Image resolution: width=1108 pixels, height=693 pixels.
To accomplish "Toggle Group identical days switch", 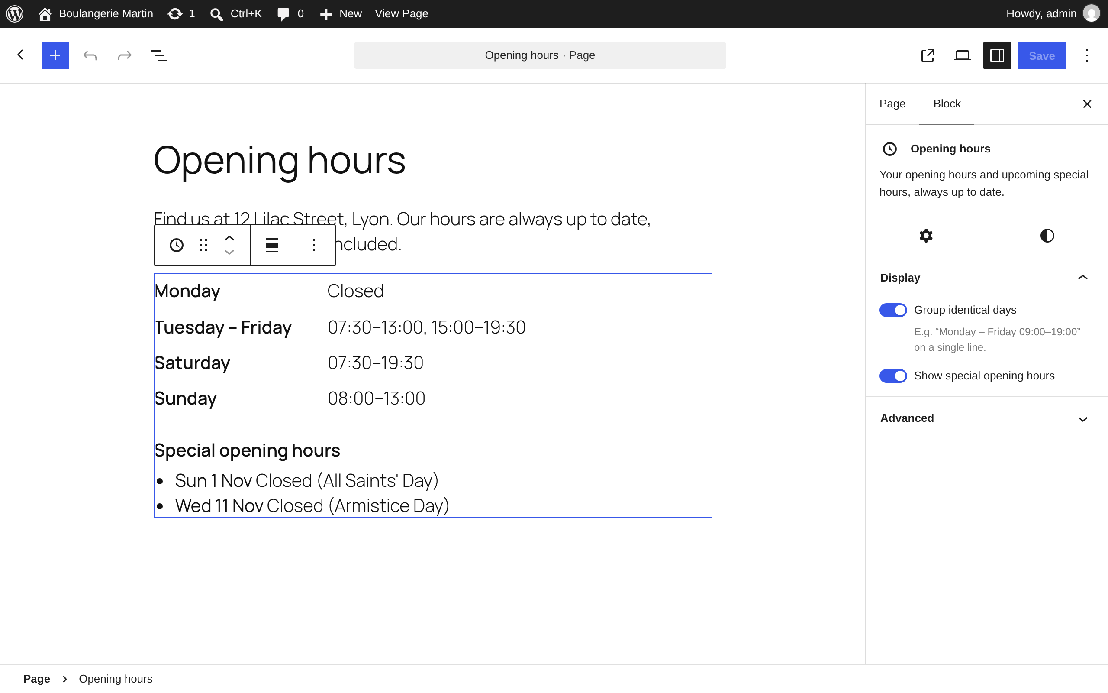I will 893,310.
